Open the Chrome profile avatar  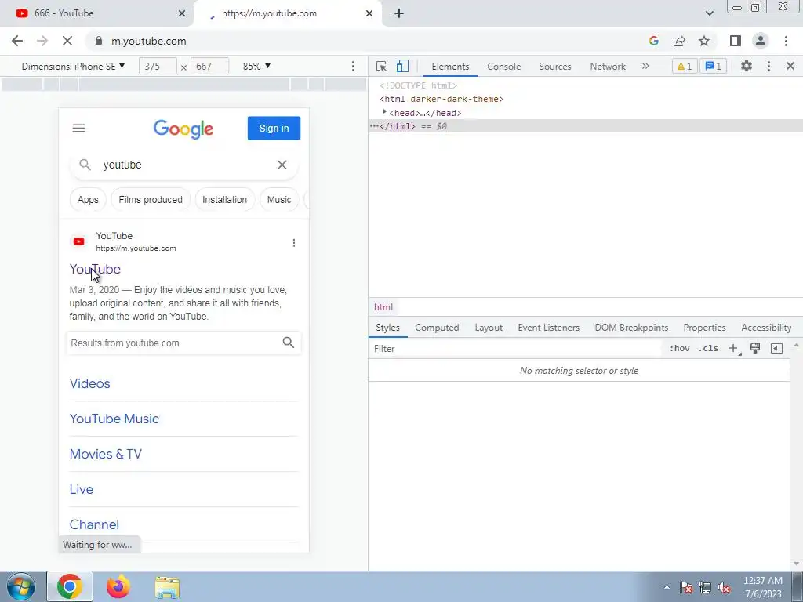[761, 41]
